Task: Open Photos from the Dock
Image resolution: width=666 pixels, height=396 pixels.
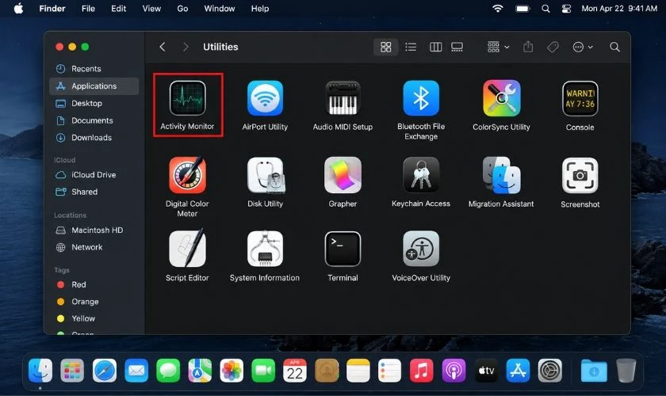Action: [232, 371]
